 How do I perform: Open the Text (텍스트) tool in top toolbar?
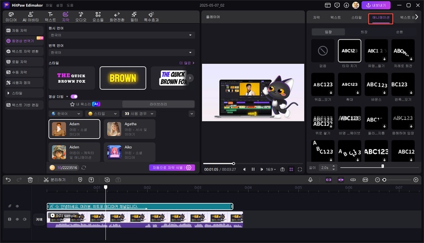[x=50, y=17]
